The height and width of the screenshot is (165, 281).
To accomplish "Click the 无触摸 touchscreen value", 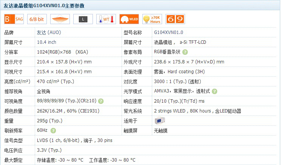I will (x=161, y=131).
